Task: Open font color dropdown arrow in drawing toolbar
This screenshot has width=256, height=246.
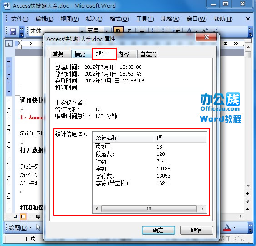Action: [x=235, y=227]
